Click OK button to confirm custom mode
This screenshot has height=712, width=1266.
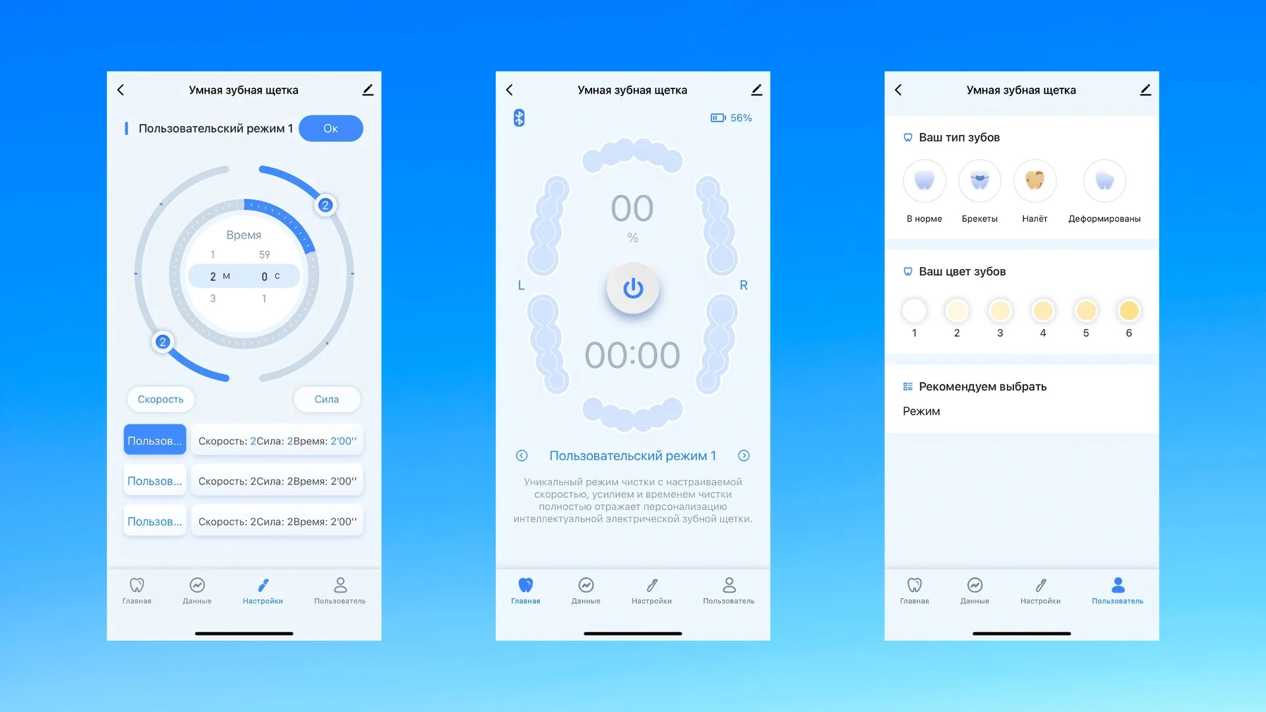[330, 129]
